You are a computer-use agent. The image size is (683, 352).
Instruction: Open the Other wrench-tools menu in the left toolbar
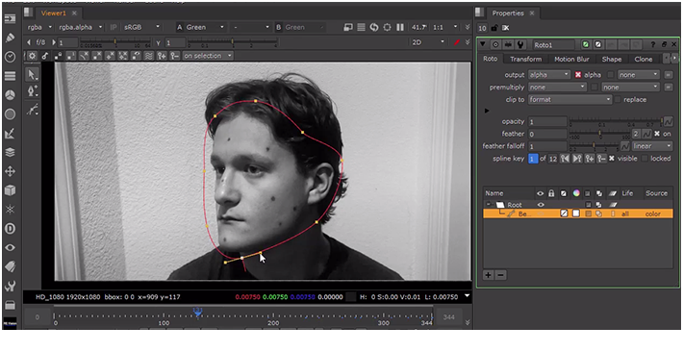10,286
